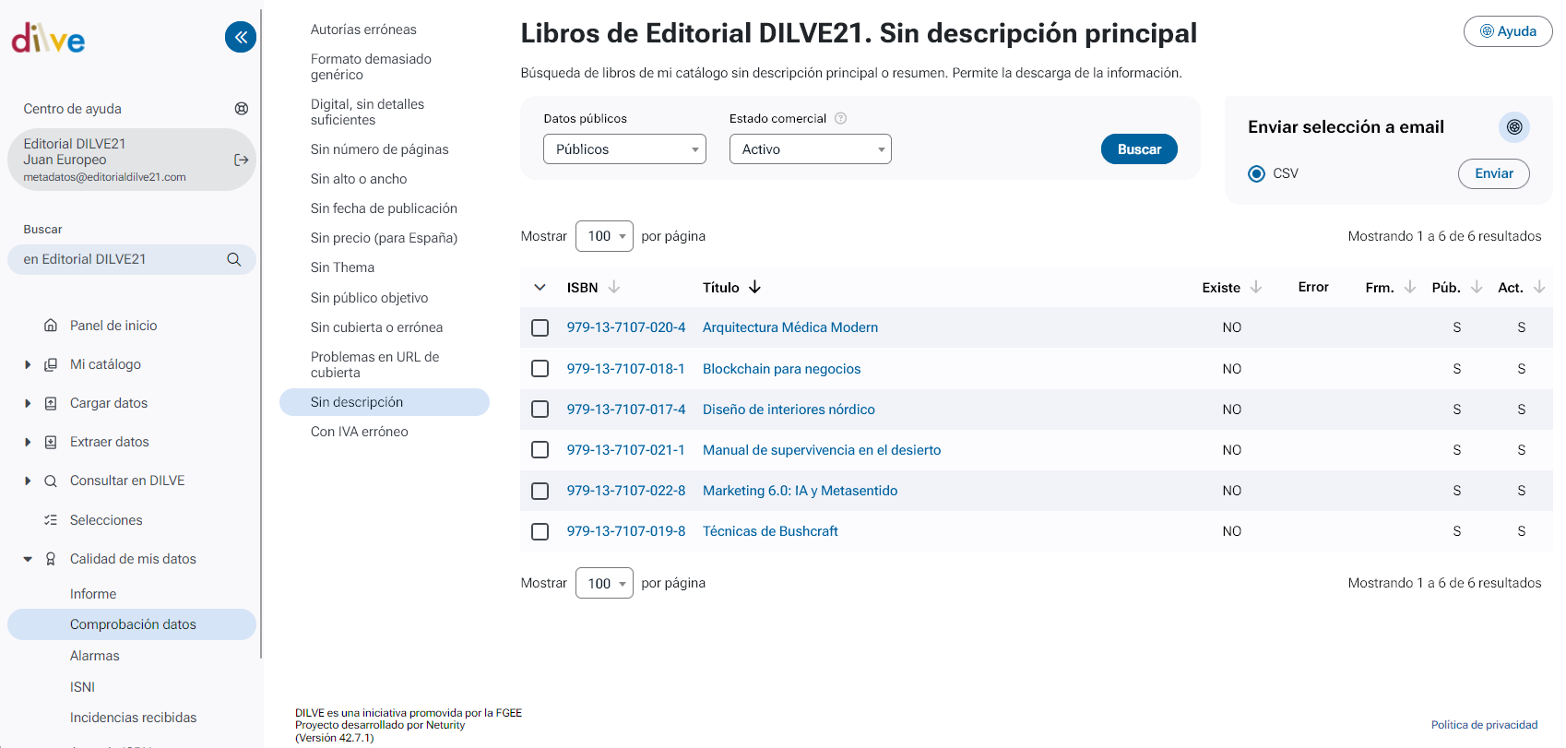Open the Sin número de páginas check
The width and height of the screenshot is (1566, 748).
pyautogui.click(x=379, y=149)
